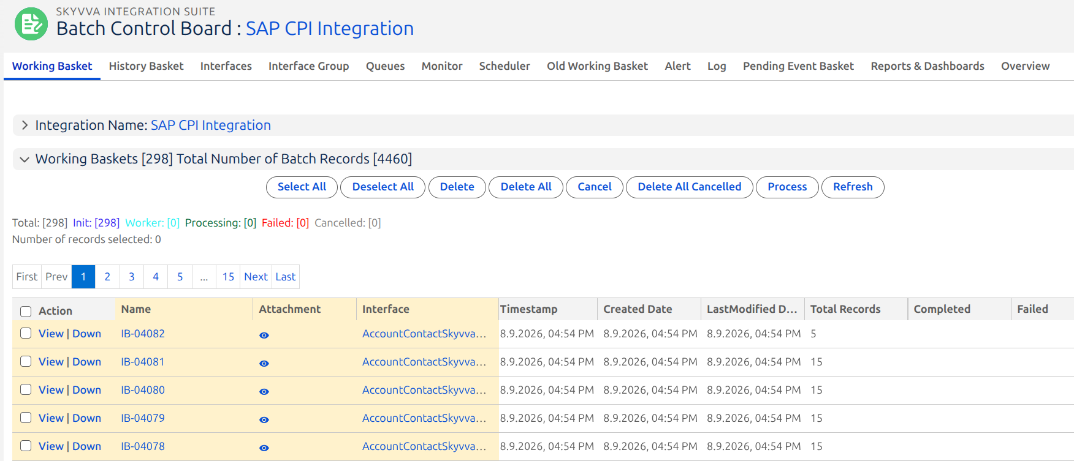Open the History Basket tab
Viewport: 1074px width, 461px height.
146,66
